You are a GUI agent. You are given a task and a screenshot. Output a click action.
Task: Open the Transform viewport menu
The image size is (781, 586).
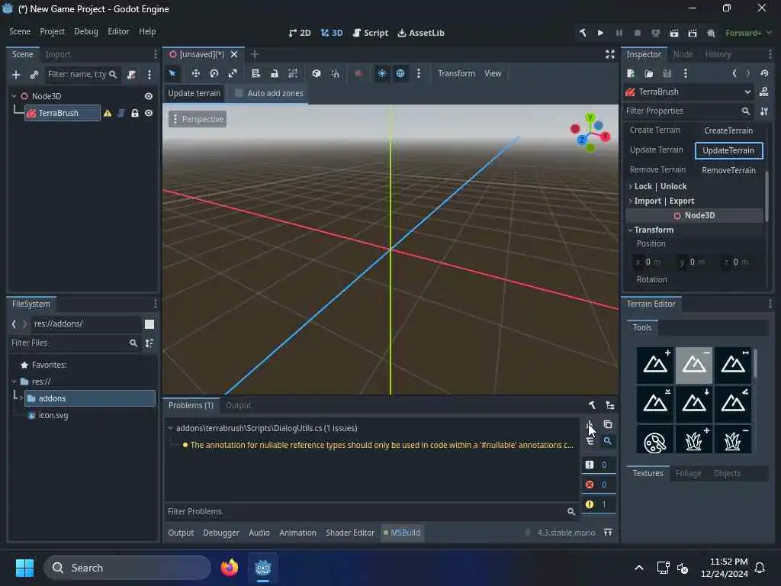pos(456,73)
